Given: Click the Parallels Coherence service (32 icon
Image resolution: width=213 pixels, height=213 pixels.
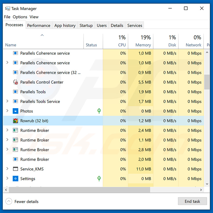Looking at the screenshot, I should pyautogui.click(x=15, y=73).
